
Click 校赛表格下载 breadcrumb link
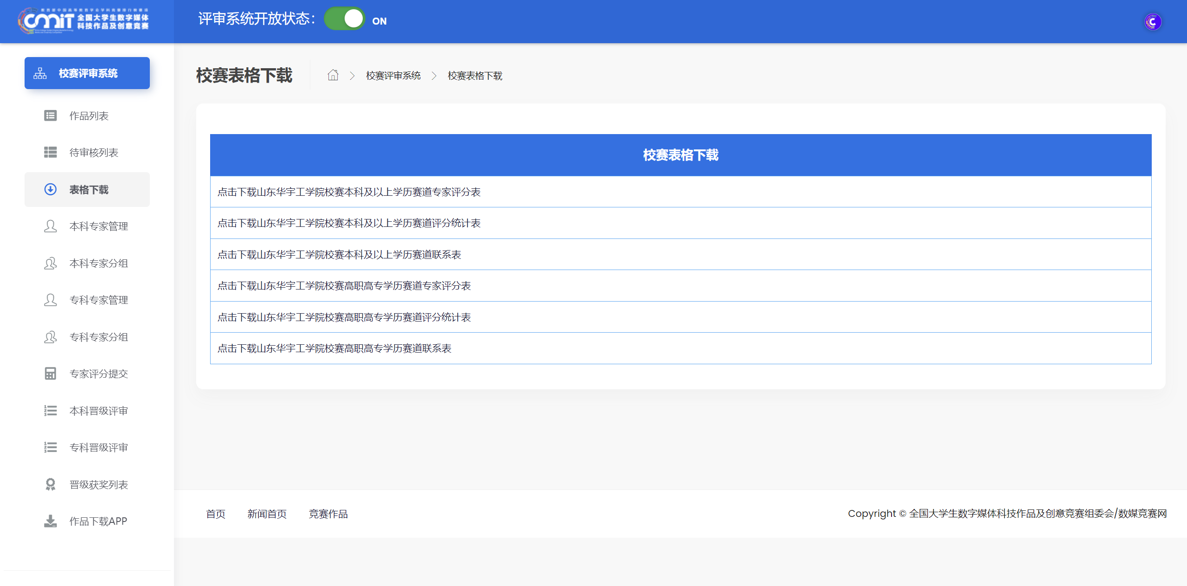(x=475, y=75)
